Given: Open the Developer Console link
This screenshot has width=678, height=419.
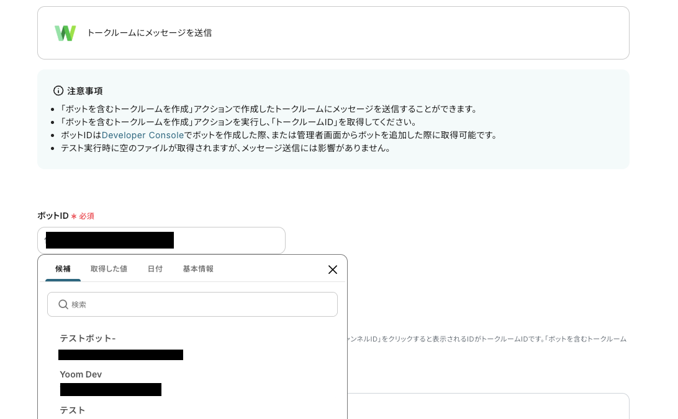Looking at the screenshot, I should coord(143,135).
